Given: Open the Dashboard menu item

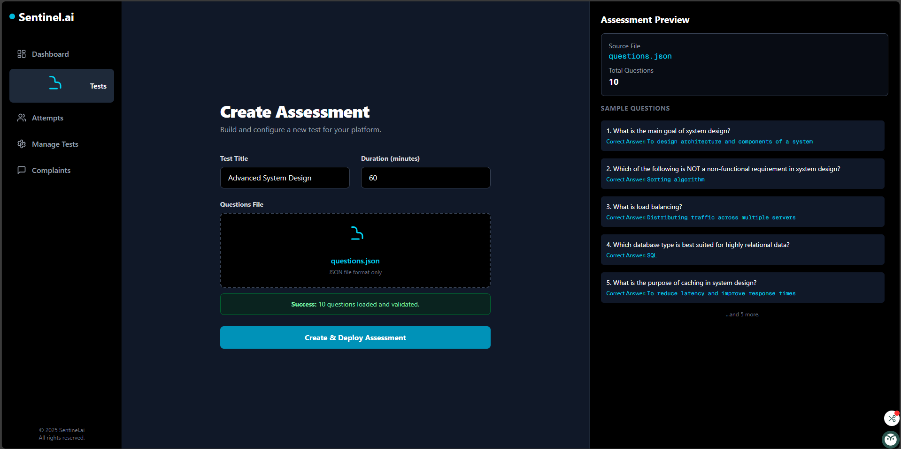Looking at the screenshot, I should click(x=50, y=54).
